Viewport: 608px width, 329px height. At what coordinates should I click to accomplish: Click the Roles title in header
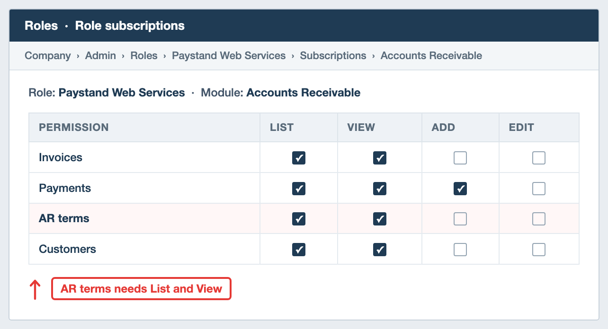41,26
